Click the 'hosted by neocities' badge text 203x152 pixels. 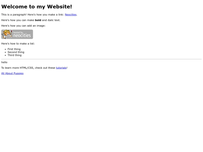(x=22, y=35)
